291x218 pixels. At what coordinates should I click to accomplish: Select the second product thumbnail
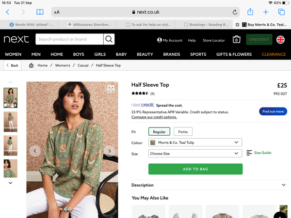(11, 122)
